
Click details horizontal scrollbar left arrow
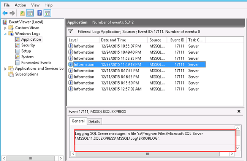[x=73, y=154]
